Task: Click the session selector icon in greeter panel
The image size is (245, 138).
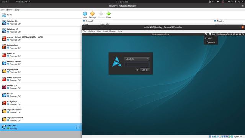Action: [x=206, y=34]
